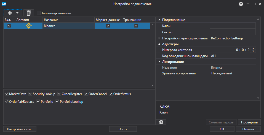The height and width of the screenshot is (135, 264).
Task: Toggle Транзакции checkbox for Binance
Action: point(136,26)
